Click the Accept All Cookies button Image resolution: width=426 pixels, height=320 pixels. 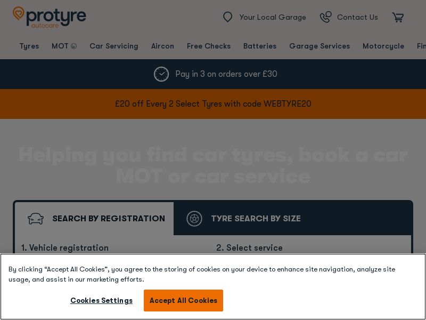click(183, 300)
